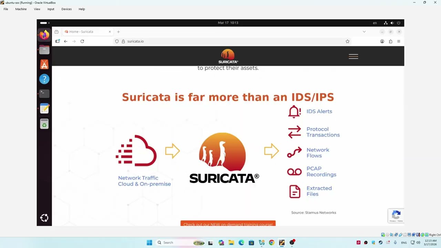
Task: Click the GNOME Activities pill indicator
Action: point(45,23)
